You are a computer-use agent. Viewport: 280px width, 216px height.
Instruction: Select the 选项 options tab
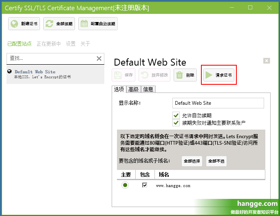119,89
